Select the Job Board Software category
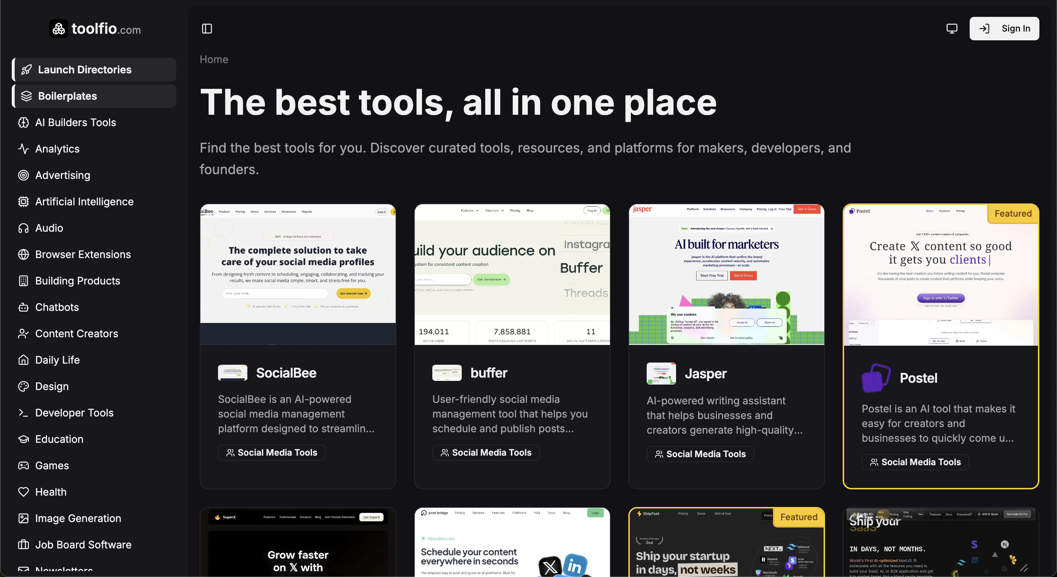 [x=83, y=545]
